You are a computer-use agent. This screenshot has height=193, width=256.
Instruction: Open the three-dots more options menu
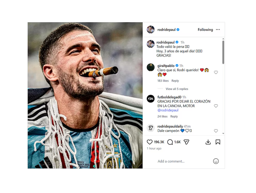click(x=218, y=30)
